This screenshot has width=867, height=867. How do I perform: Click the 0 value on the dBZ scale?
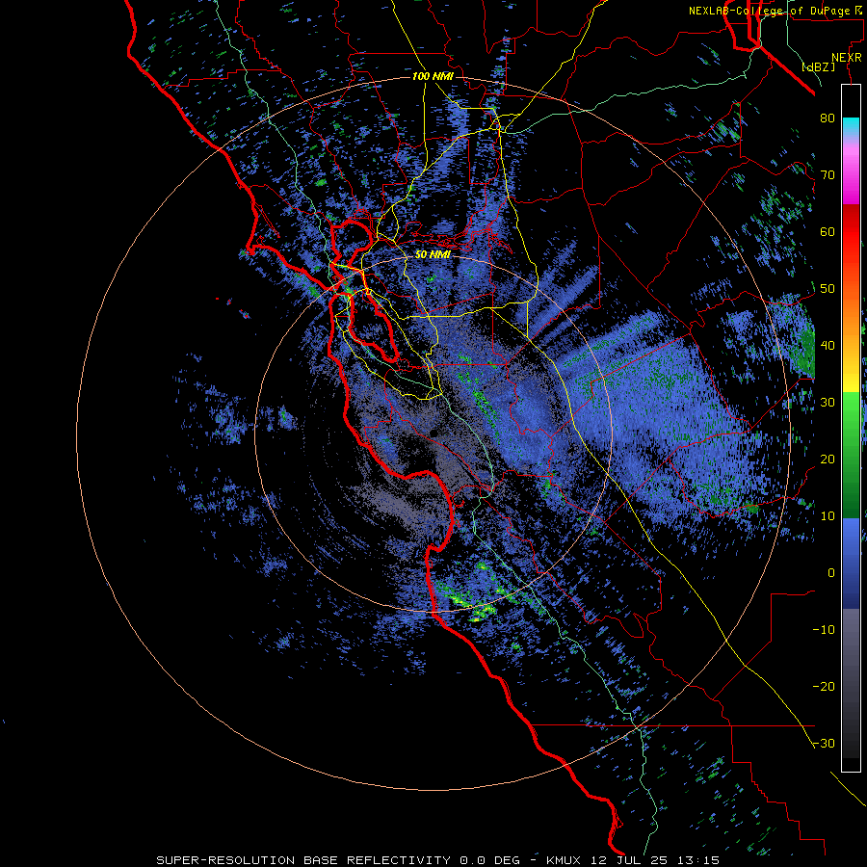click(831, 573)
